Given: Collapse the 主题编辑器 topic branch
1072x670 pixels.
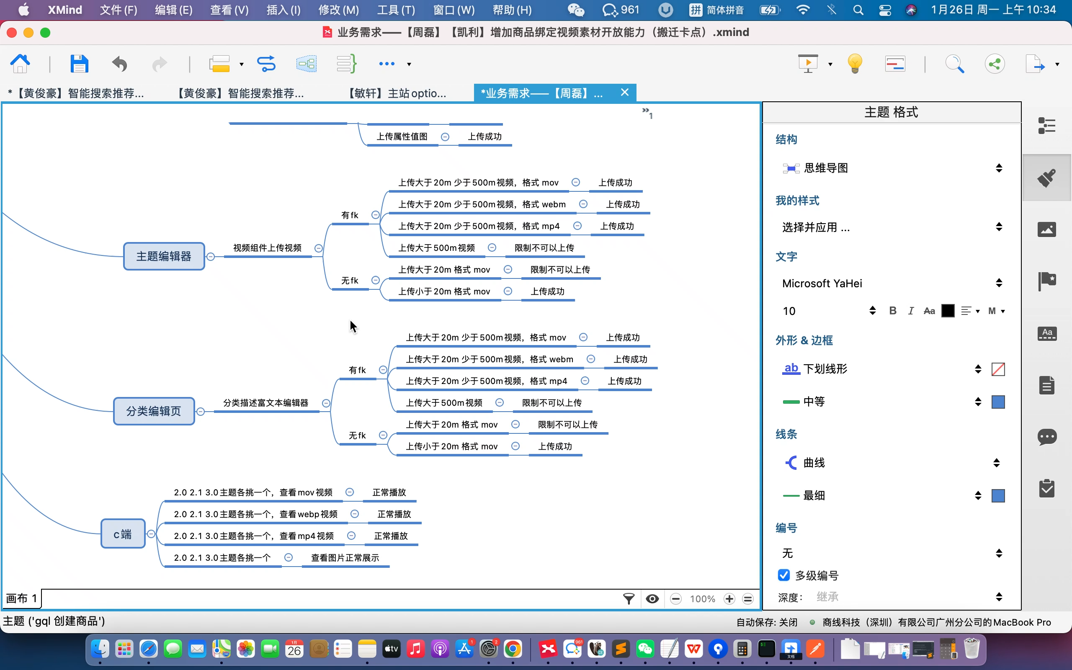Looking at the screenshot, I should coord(211,257).
